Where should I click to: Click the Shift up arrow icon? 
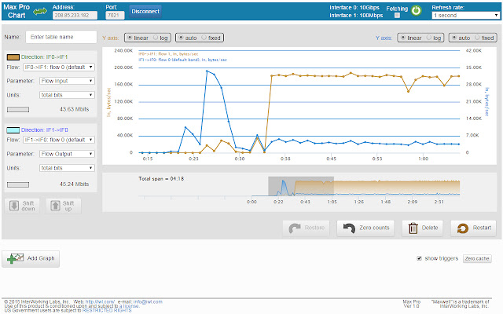coord(55,206)
